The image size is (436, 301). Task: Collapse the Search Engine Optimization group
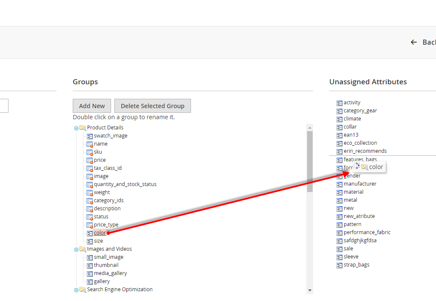pyautogui.click(x=76, y=290)
